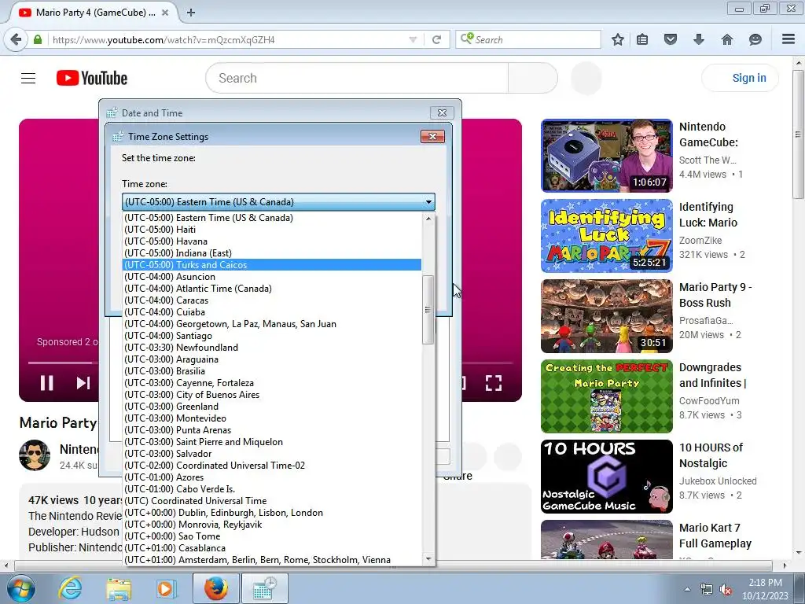The width and height of the screenshot is (805, 604).
Task: Select (UTC-03:00) Brasilia option
Action: point(271,371)
